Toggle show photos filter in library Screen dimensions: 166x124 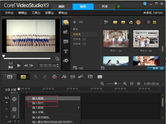tap(123, 22)
